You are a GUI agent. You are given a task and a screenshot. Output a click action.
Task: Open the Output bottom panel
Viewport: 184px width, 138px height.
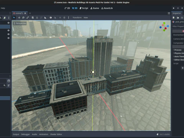tap(16, 134)
